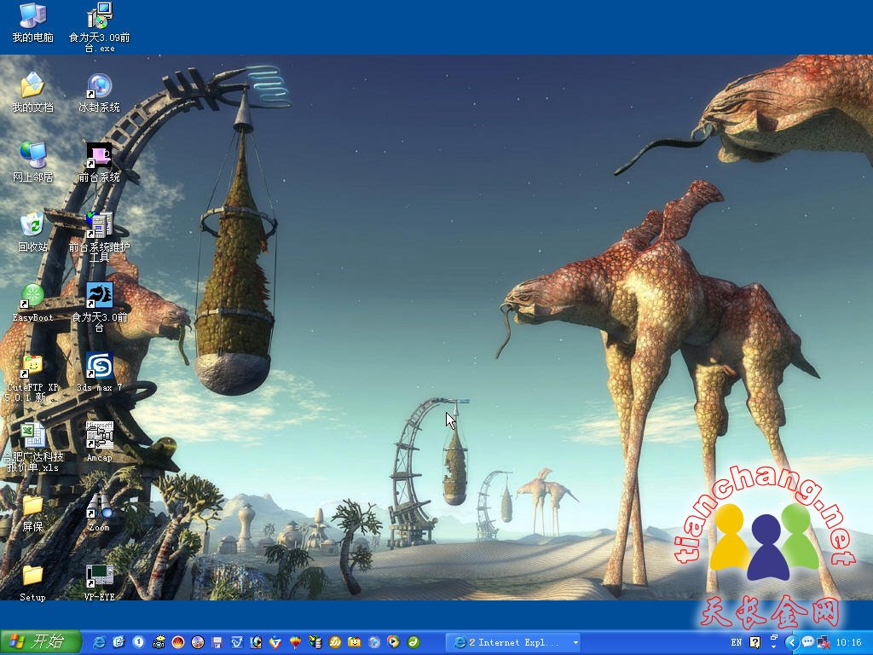Click the CD disc quick launch icon

pos(197,642)
